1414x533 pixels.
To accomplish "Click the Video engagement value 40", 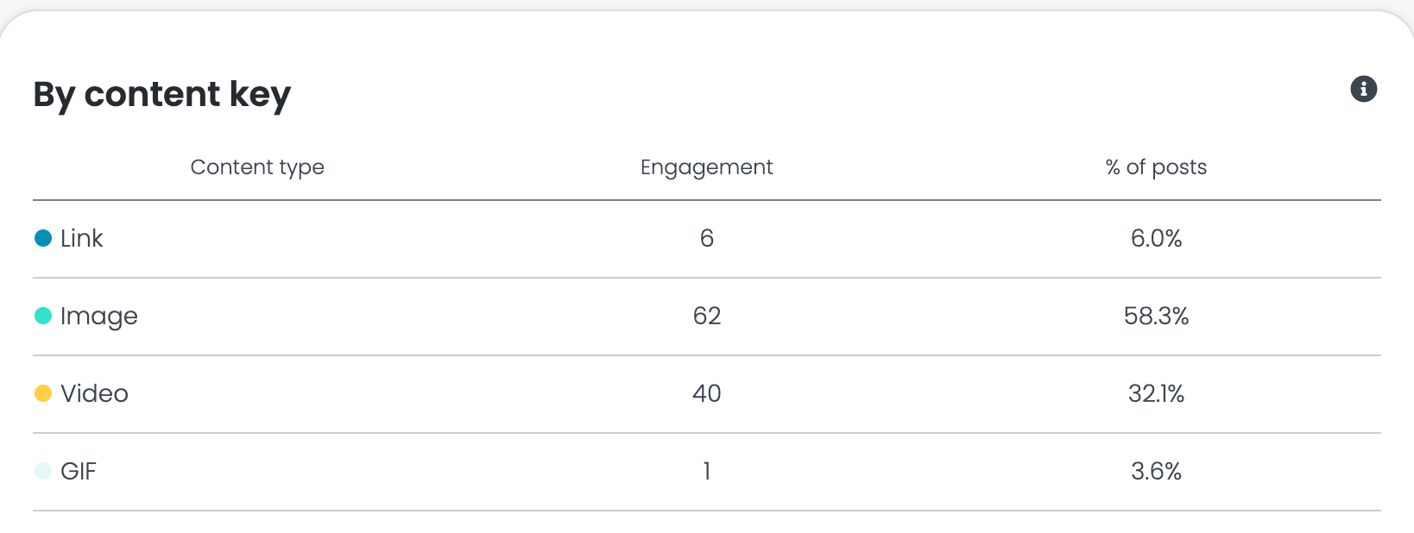I will [x=707, y=393].
